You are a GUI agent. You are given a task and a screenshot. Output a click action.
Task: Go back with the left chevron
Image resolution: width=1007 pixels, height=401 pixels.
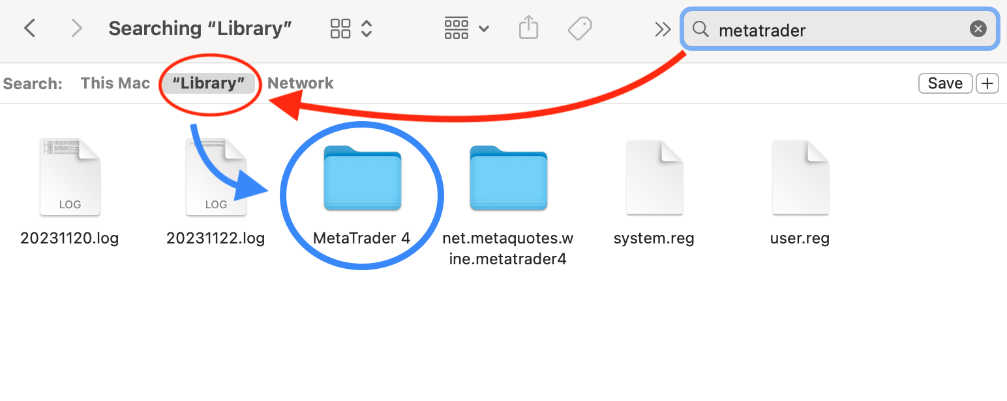29,28
